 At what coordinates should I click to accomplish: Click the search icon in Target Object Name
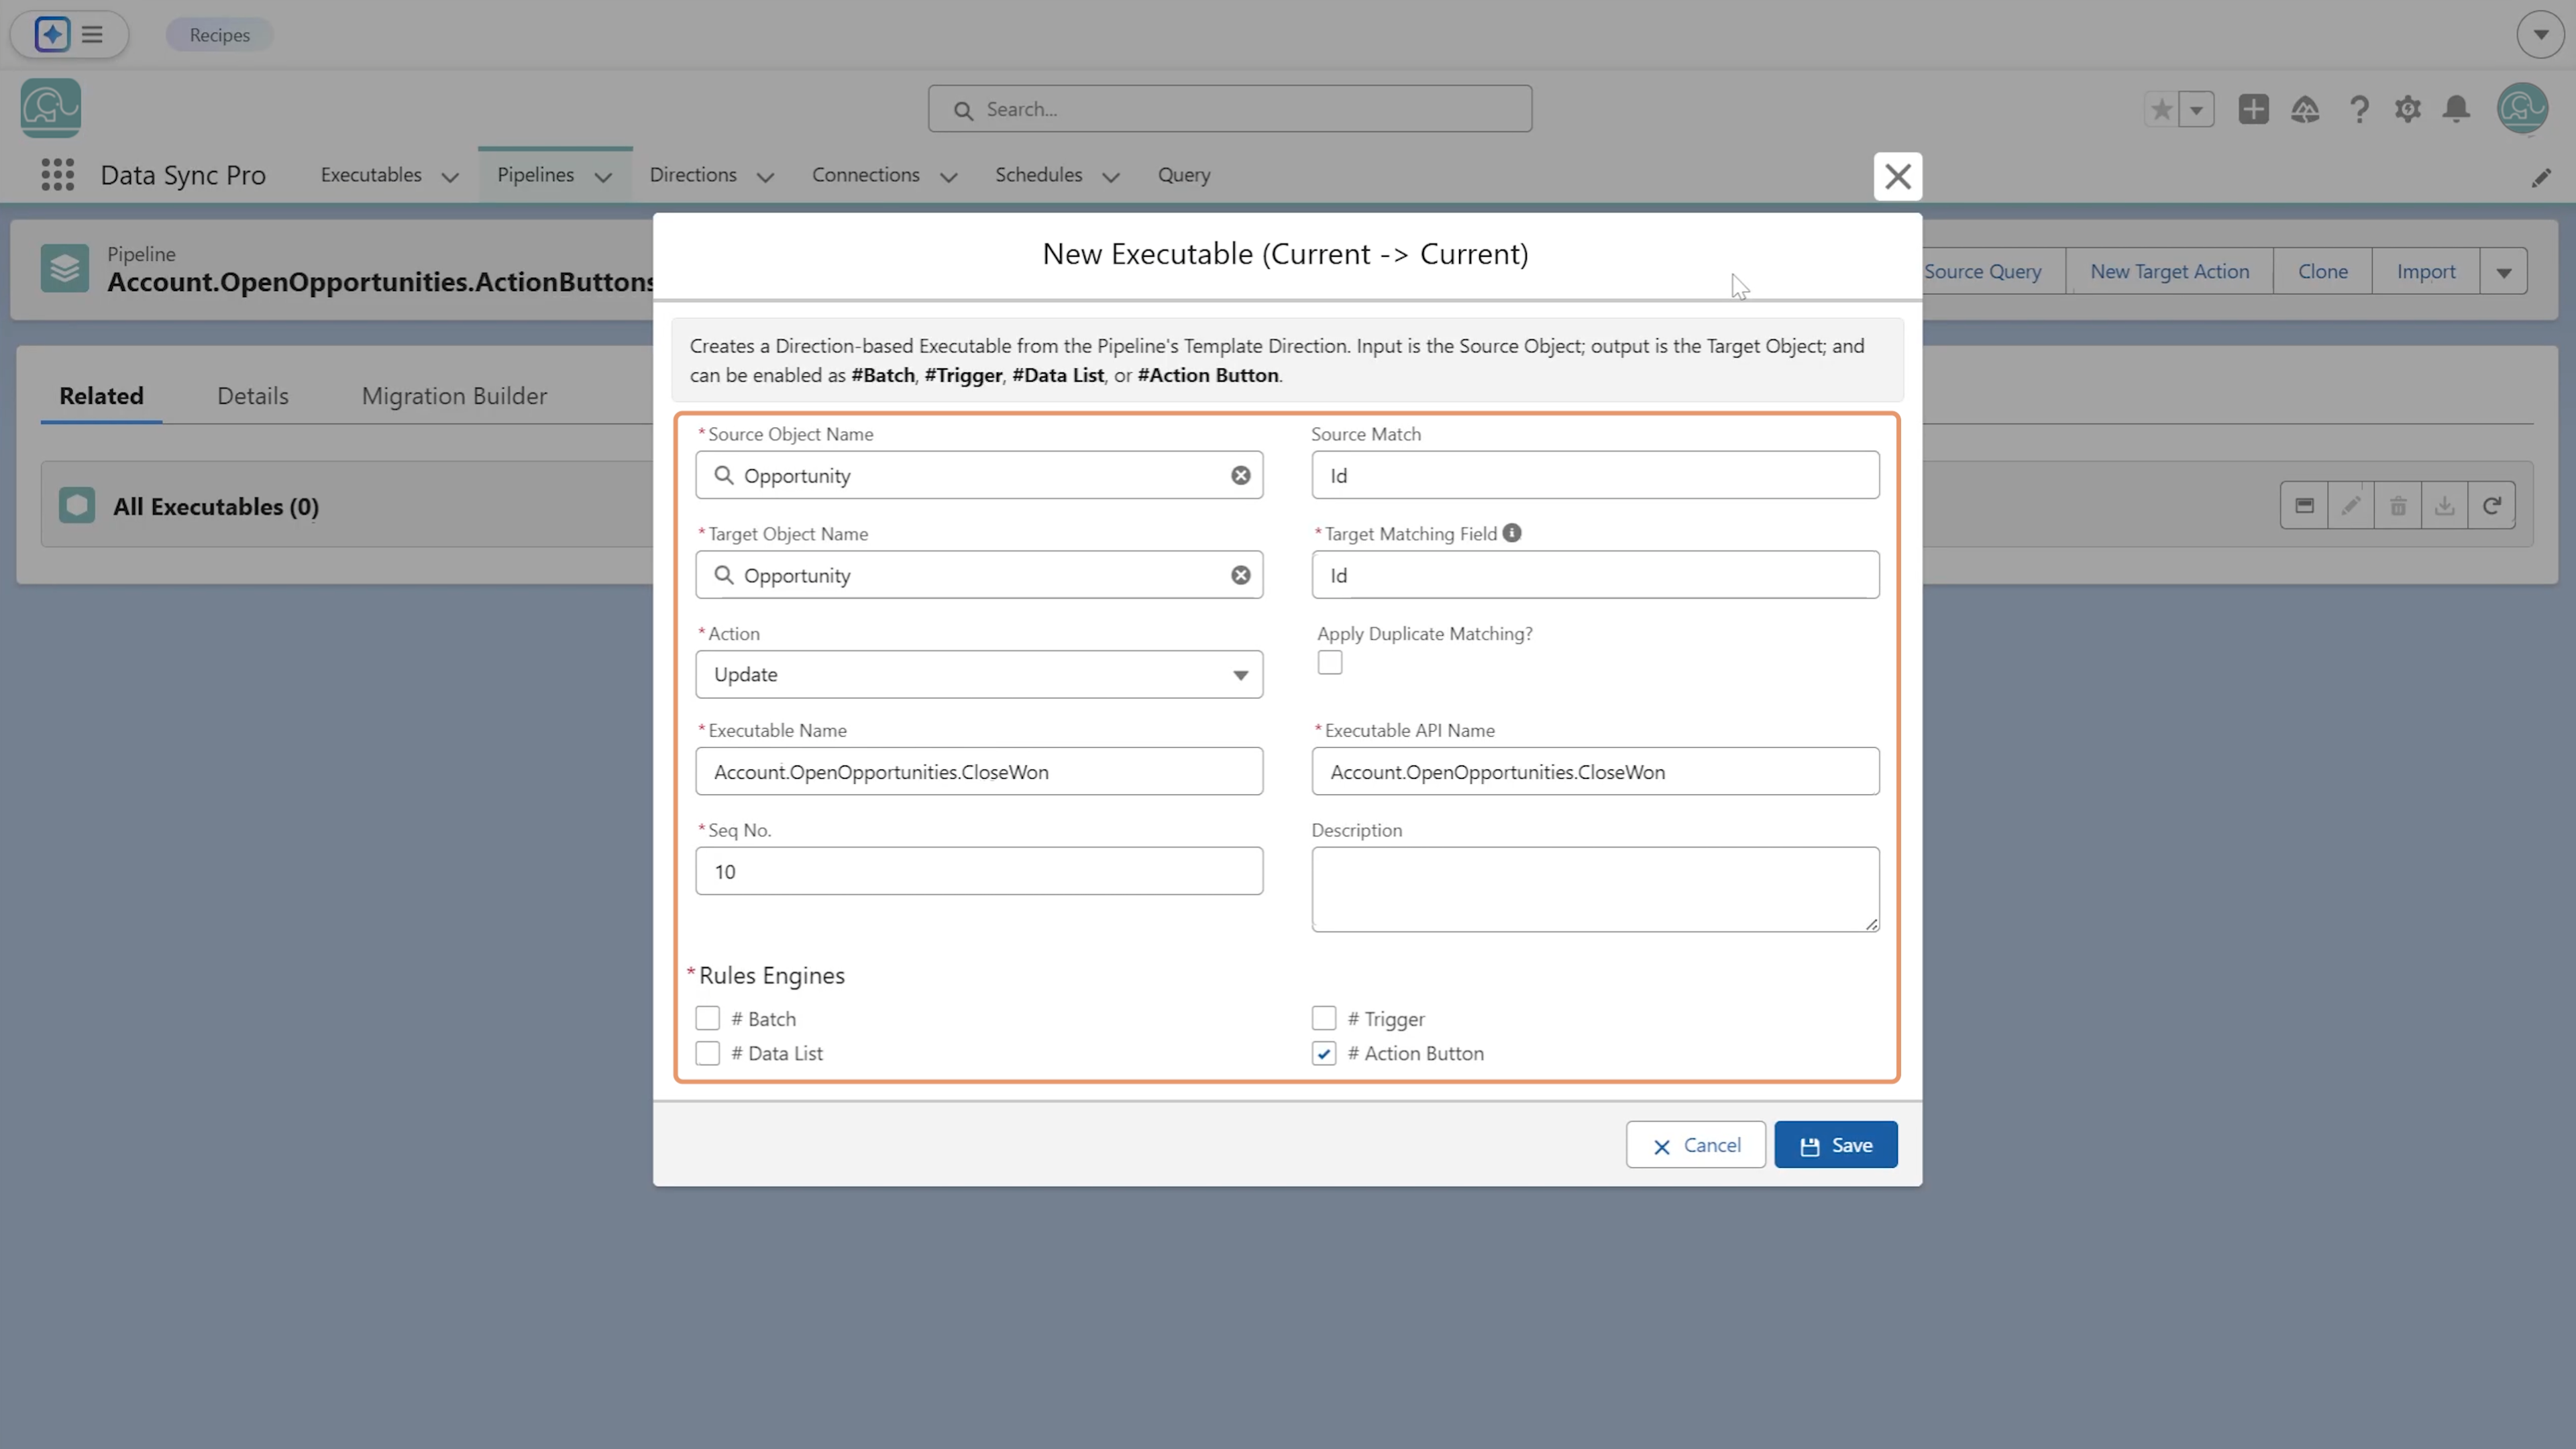point(723,575)
